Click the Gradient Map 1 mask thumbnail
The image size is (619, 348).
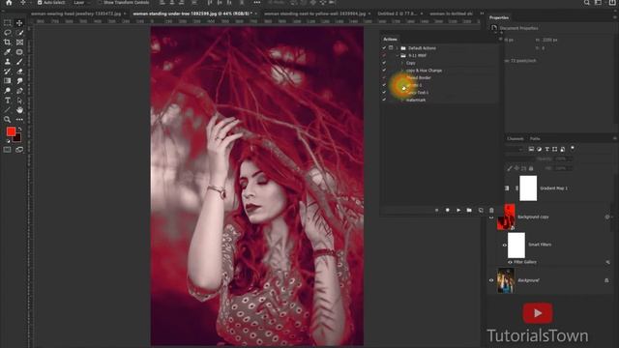528,188
